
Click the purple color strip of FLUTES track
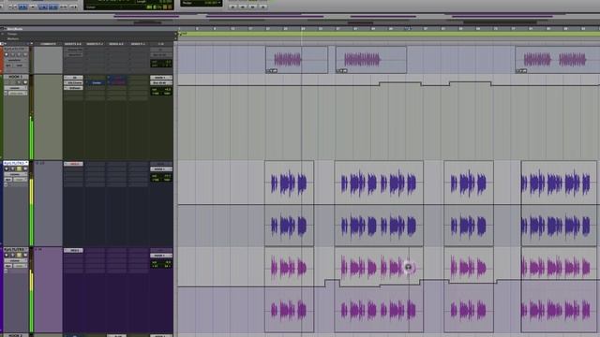pos(2,290)
